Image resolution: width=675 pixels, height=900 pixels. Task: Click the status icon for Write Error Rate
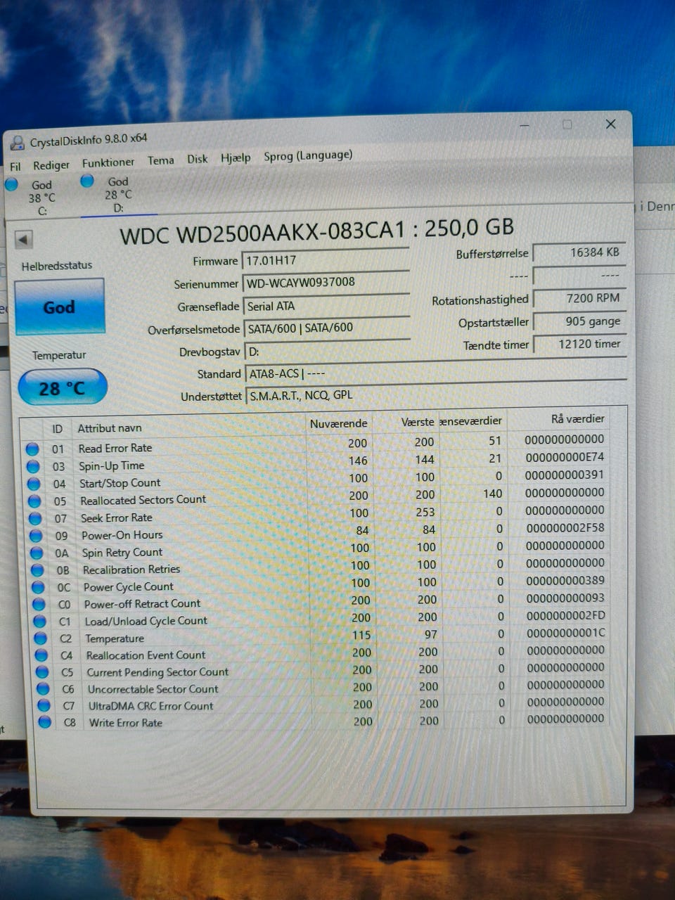(x=44, y=722)
